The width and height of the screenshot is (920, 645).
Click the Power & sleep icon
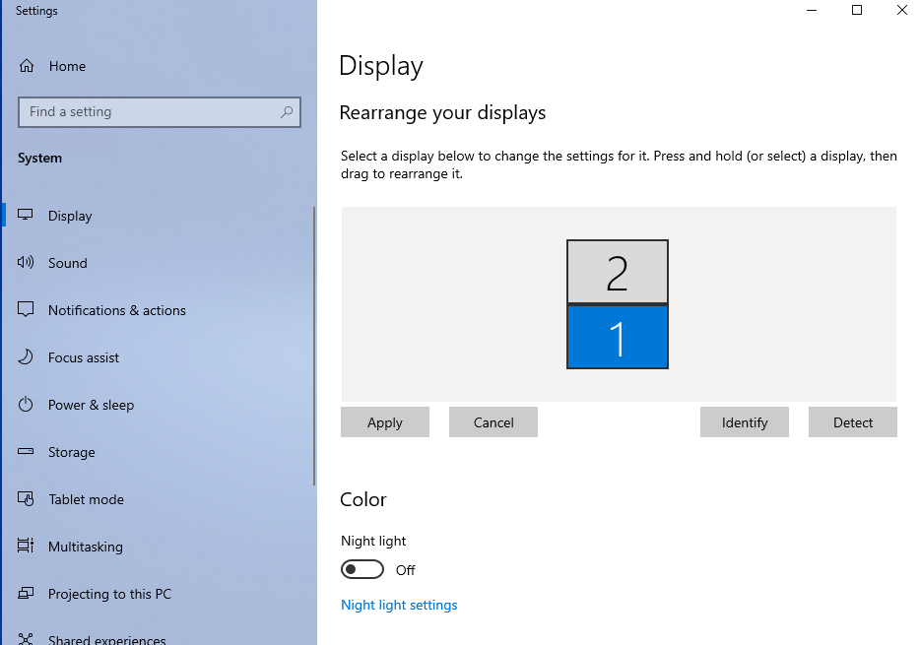click(27, 405)
